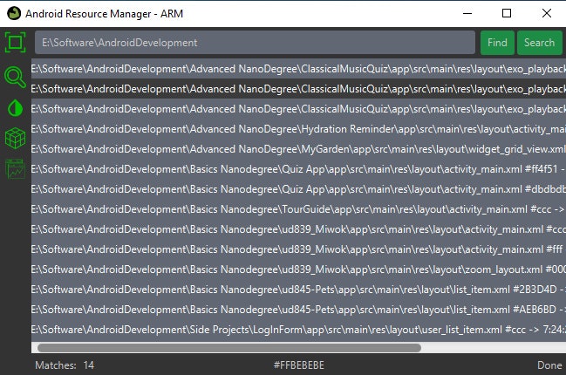Select the ud839_Miwok activity_main.xml #ccc row
This screenshot has height=375, width=566.
tap(298, 229)
